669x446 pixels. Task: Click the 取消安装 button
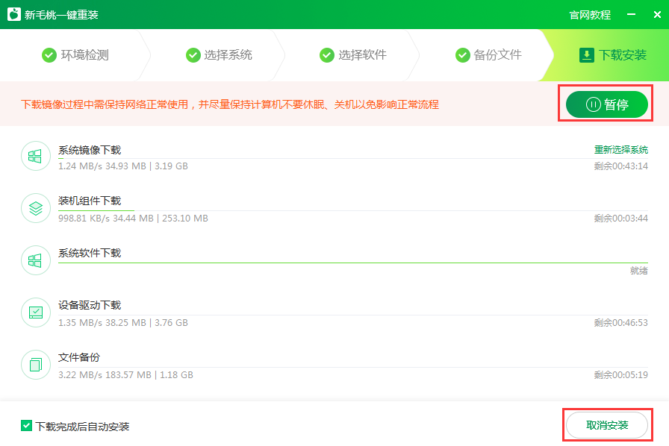607,425
